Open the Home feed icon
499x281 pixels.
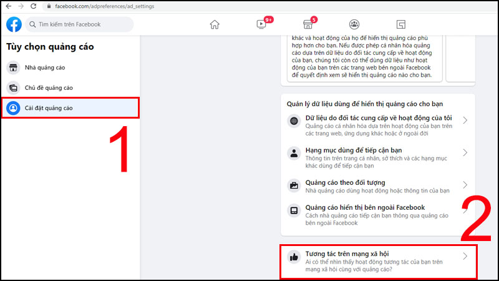point(215,24)
